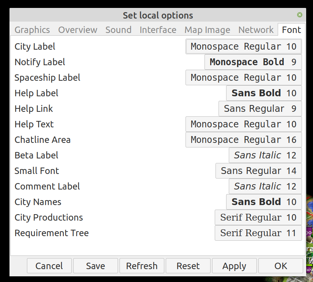
Task: Set the Requirement Tree font
Action: click(258, 233)
